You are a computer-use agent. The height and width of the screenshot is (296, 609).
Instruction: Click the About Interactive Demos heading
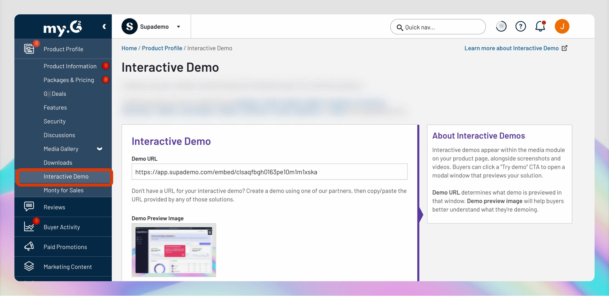tap(479, 136)
